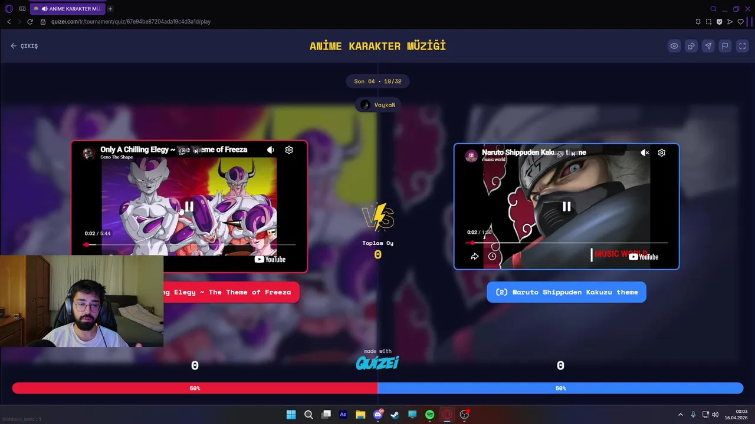The width and height of the screenshot is (755, 424).
Task: Open a new browser tab
Action: pos(110,9)
